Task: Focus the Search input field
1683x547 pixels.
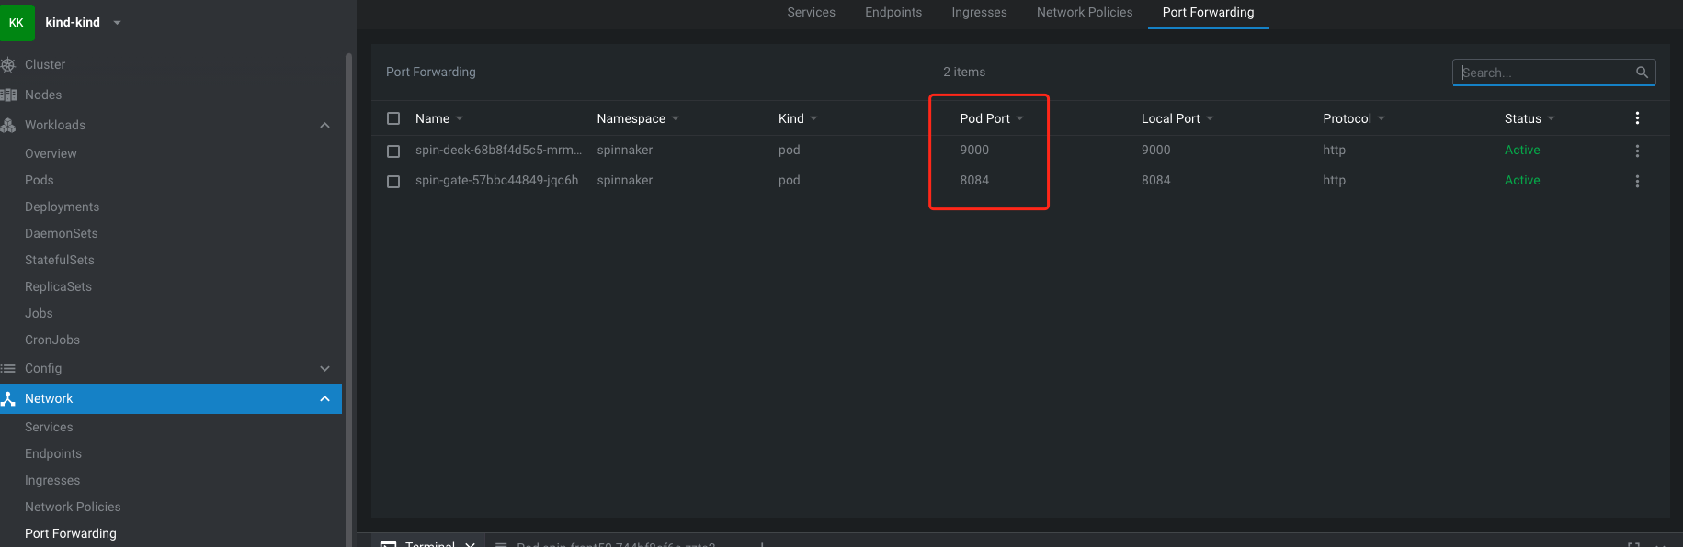Action: click(1544, 73)
